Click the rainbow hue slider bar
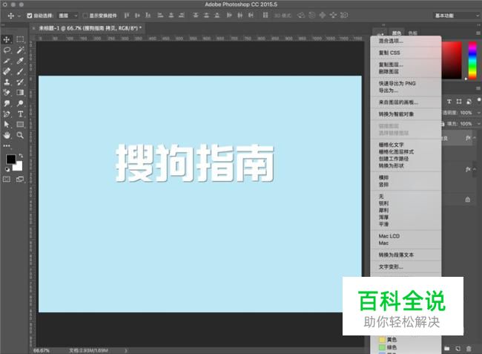 [x=472, y=61]
